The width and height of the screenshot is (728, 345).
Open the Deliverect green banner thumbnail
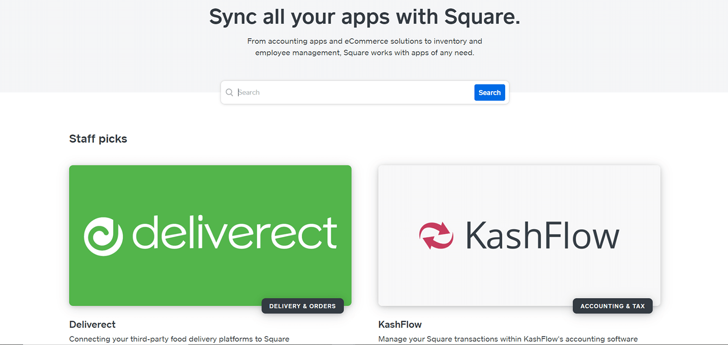tap(210, 235)
